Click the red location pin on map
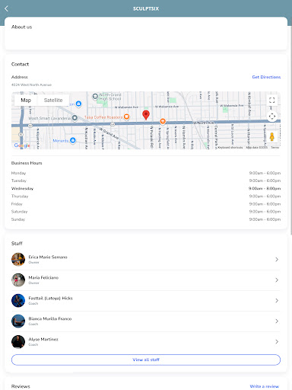 [146, 115]
